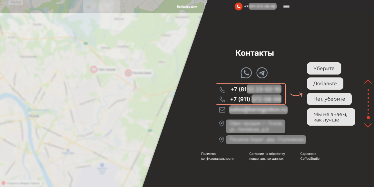374x187 pixels.
Task: Select the first pagination dot on the right
Action: (368, 90)
